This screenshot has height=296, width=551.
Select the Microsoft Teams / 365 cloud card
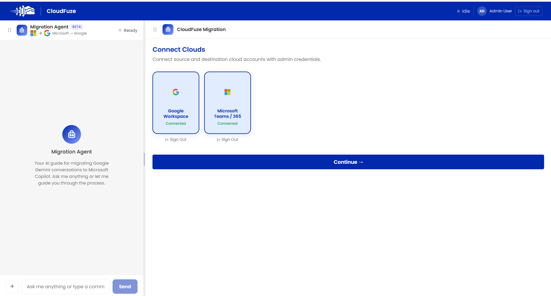coord(227,103)
